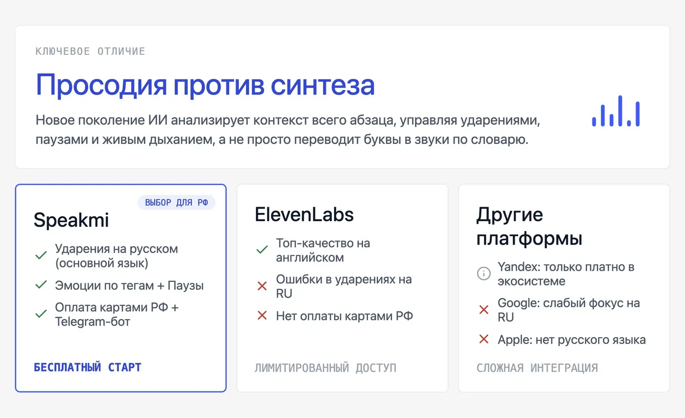
Task: Click the КЛЮЧЕВОЕ ОТЛИЧИЕ overline label
Action: [91, 51]
